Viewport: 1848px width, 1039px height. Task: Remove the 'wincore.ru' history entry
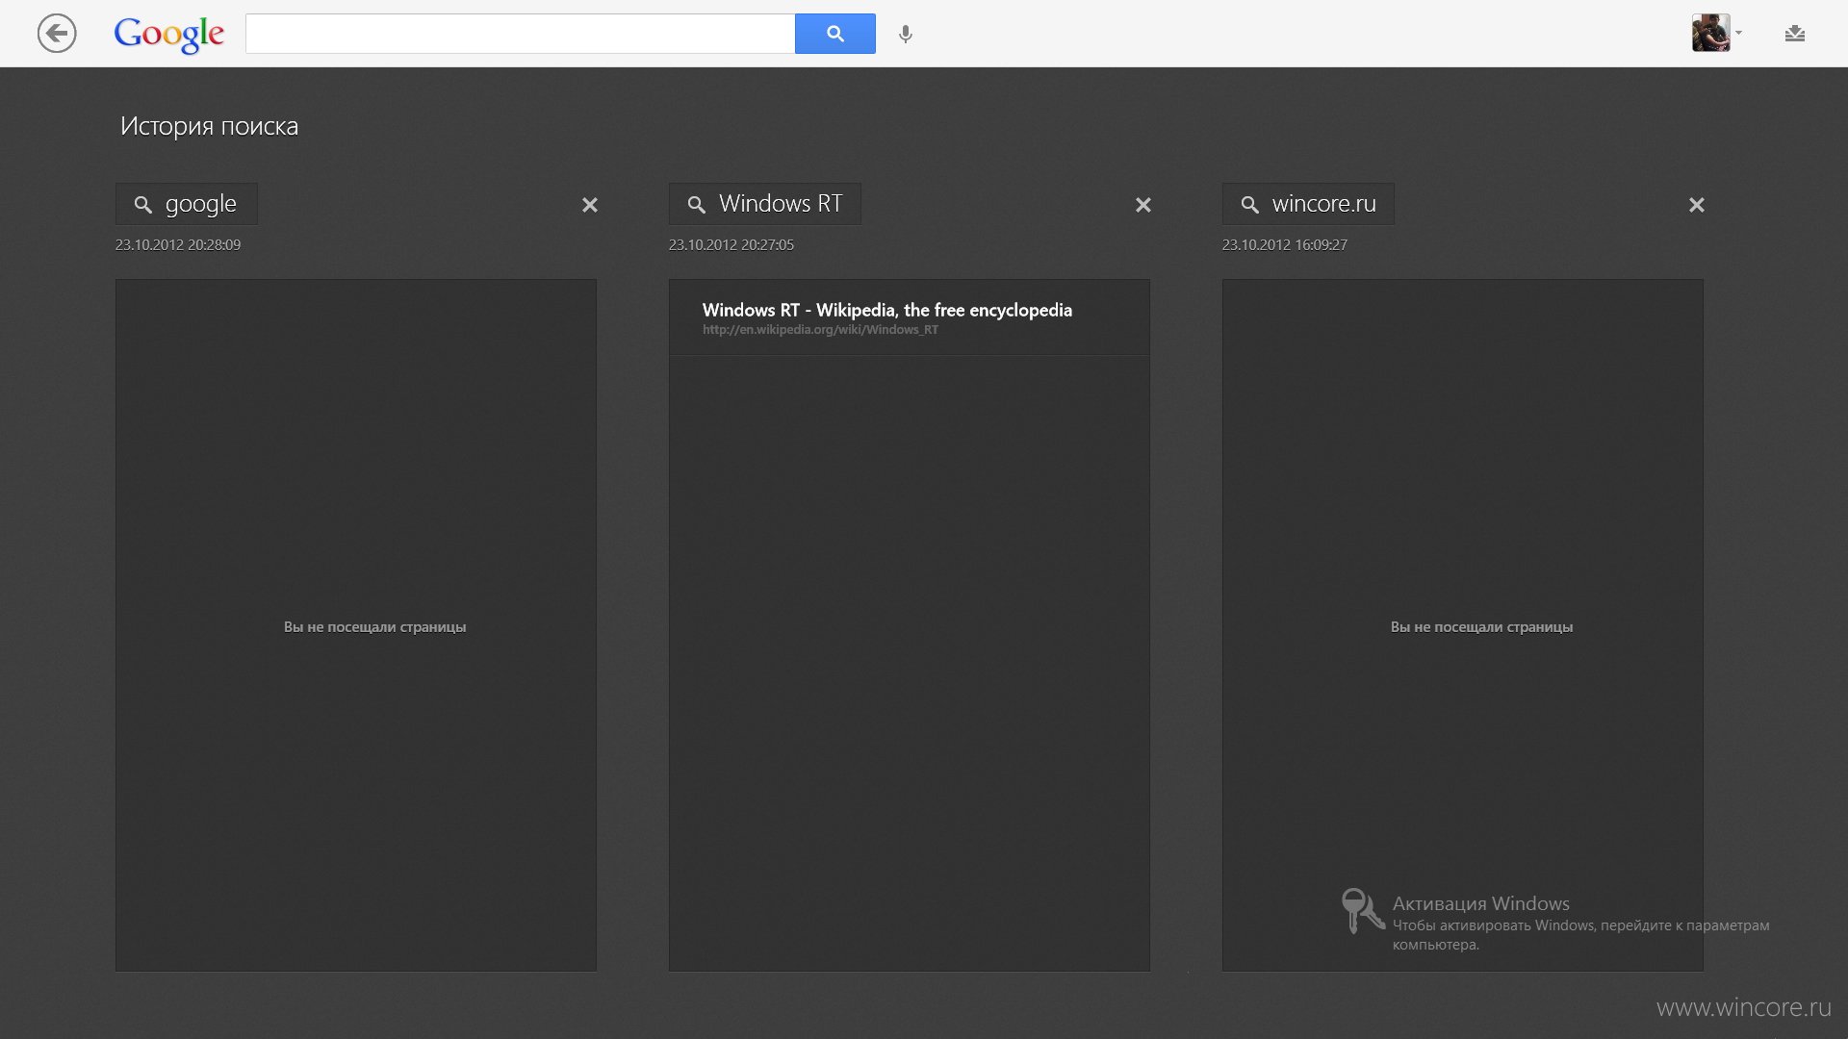[1697, 205]
